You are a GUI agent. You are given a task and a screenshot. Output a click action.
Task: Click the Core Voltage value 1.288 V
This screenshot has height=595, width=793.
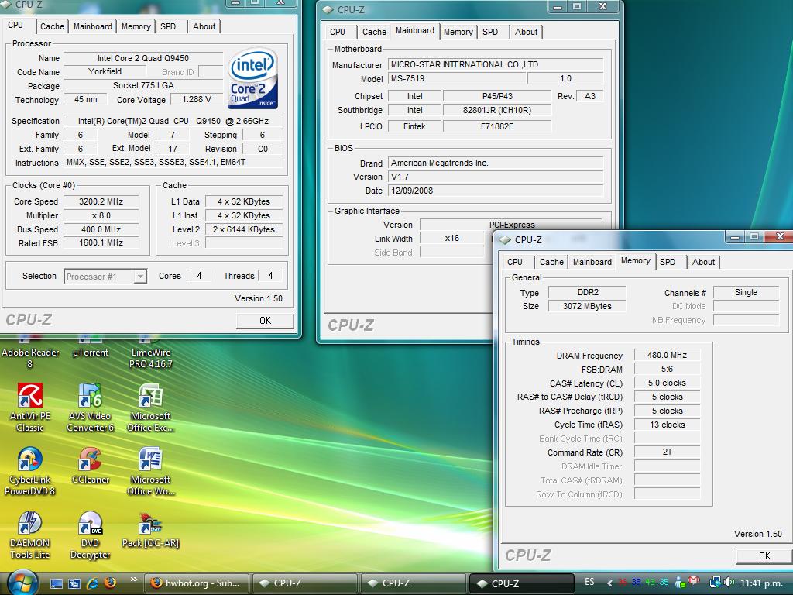coord(196,100)
